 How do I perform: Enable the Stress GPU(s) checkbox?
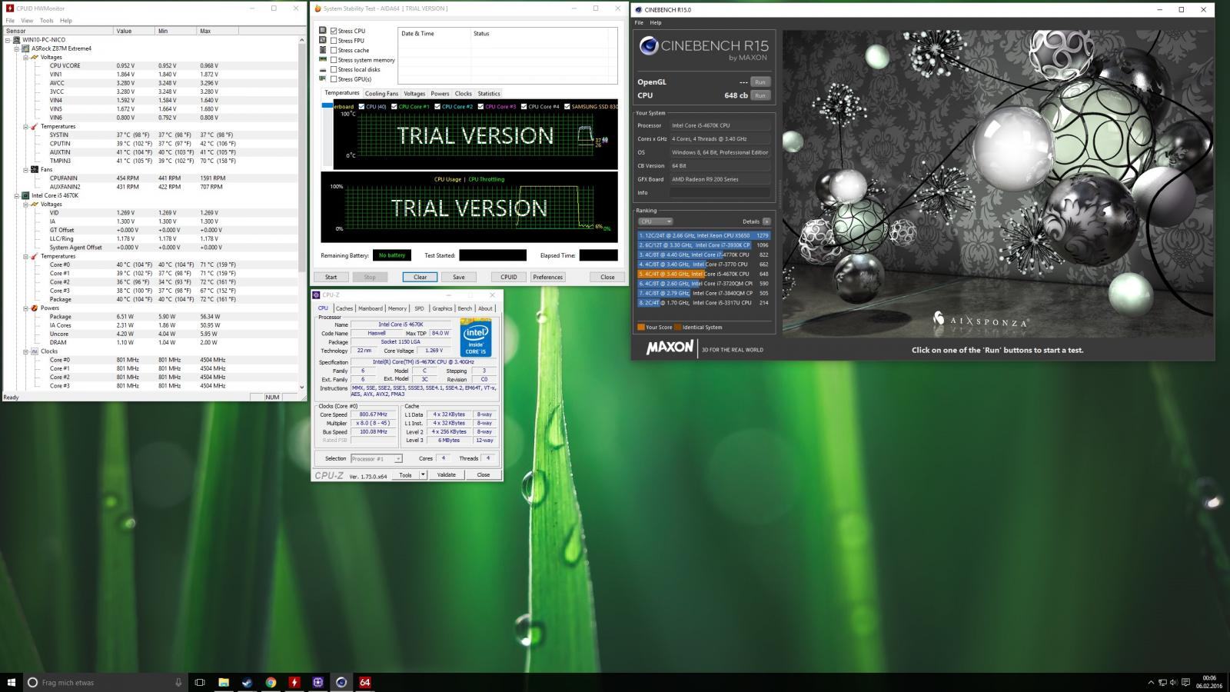[x=334, y=78]
